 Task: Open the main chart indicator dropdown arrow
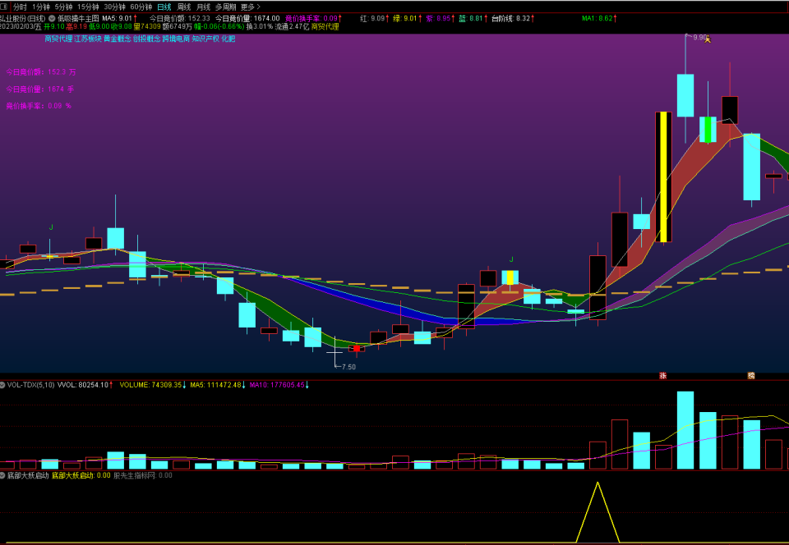point(52,18)
